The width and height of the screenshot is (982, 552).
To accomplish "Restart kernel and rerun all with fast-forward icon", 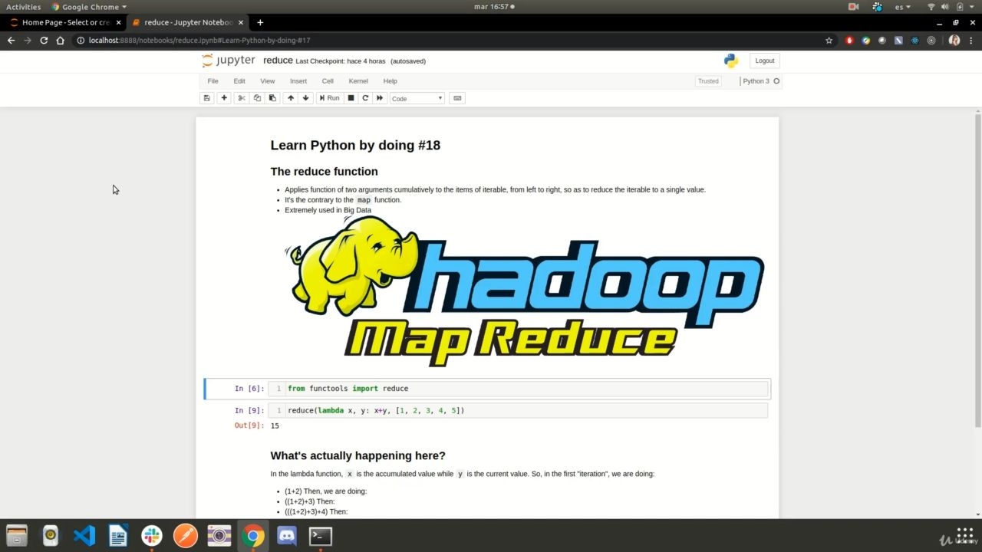I will tap(380, 98).
